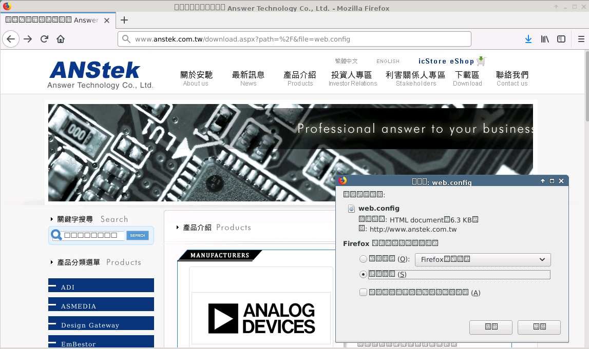Open the Firefox hamburger menu
589x349 pixels.
point(581,39)
